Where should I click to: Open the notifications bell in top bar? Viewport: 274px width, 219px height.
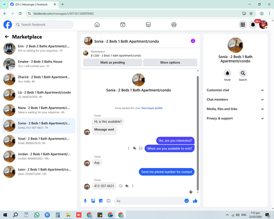click(x=253, y=25)
